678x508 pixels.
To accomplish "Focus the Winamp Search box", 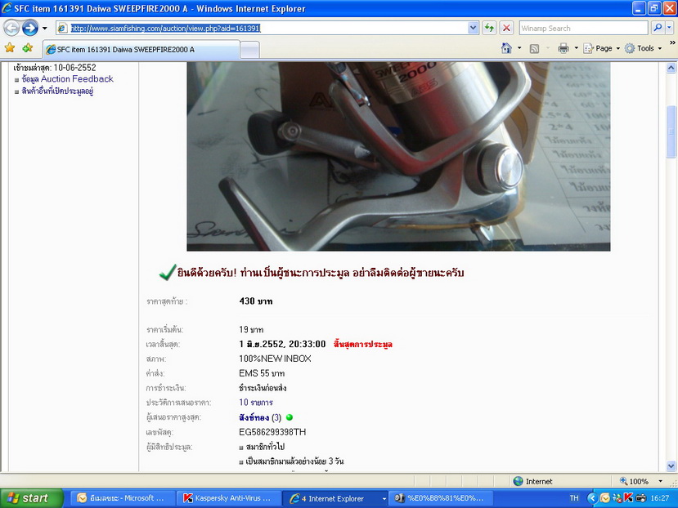I will pos(583,28).
